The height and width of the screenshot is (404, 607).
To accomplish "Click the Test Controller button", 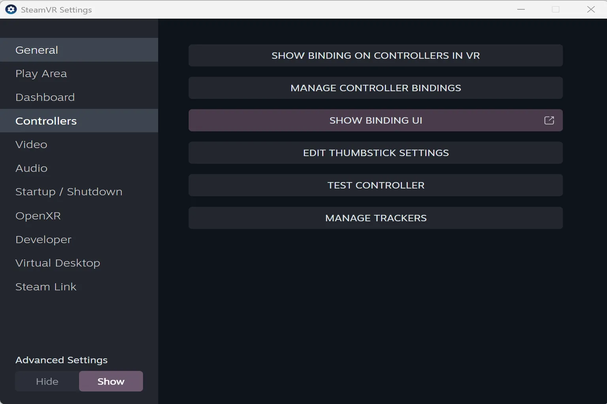I will (x=375, y=185).
